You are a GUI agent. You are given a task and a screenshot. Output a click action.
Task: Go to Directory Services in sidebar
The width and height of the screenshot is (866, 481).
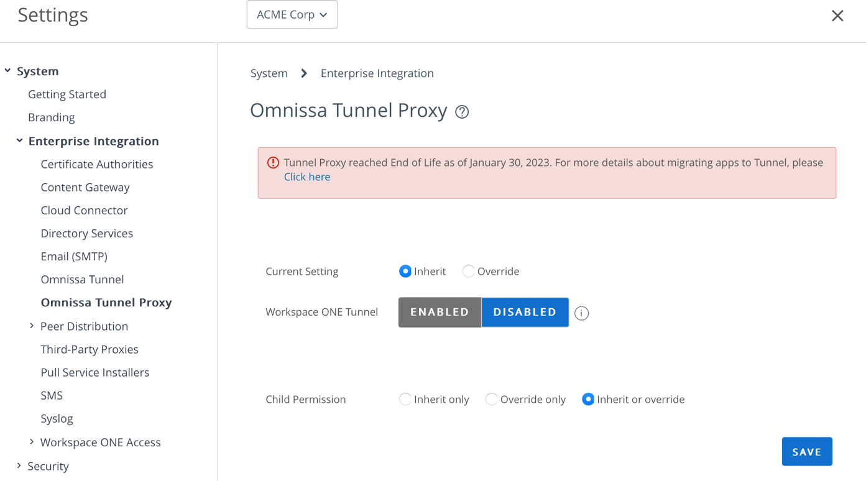[x=86, y=233]
